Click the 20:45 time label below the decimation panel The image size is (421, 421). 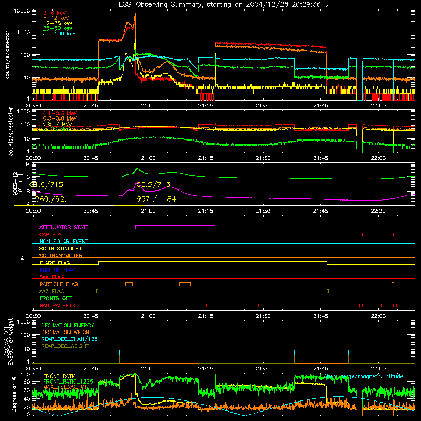click(x=91, y=369)
